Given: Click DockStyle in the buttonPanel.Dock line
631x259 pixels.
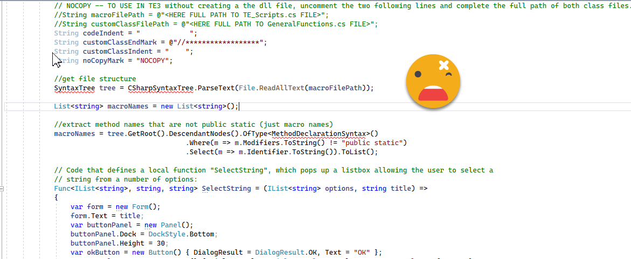Looking at the screenshot, I should pos(166,234).
